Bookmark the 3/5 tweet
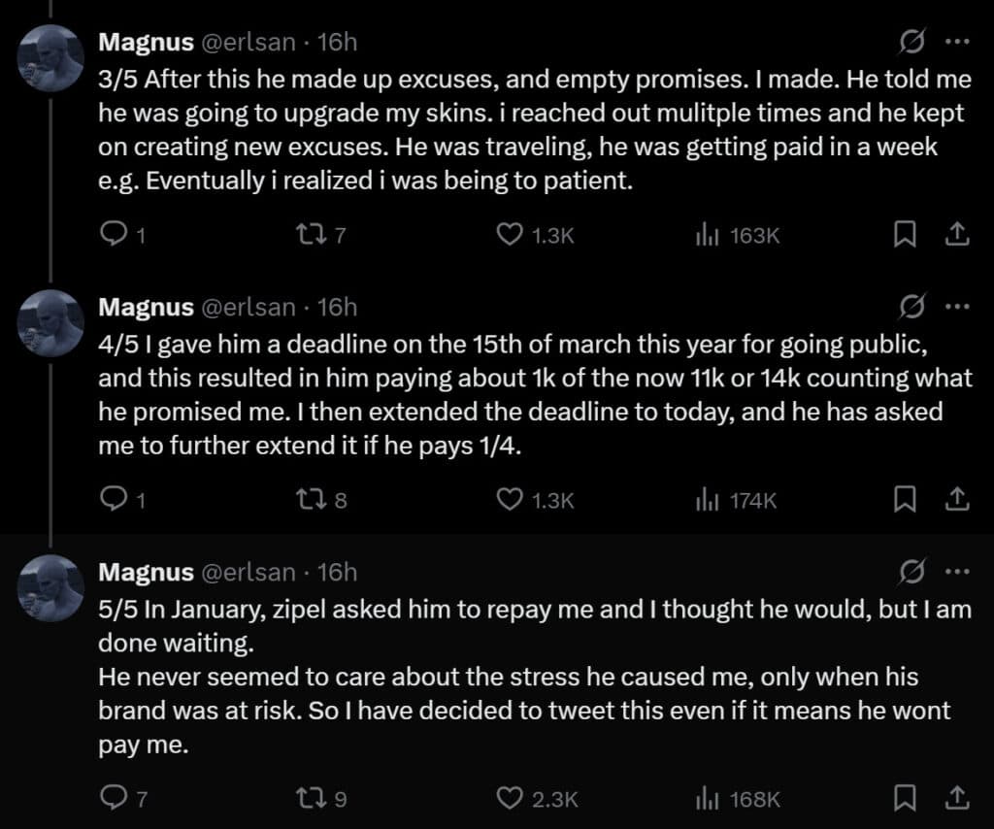The image size is (994, 829). pyautogui.click(x=905, y=234)
